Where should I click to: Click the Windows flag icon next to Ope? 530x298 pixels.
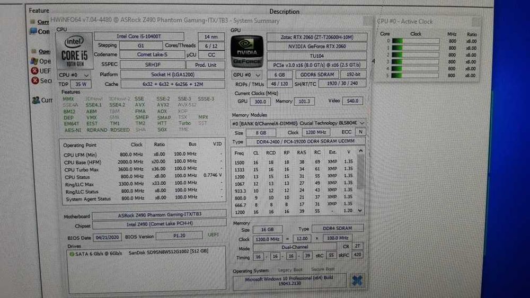34,61
